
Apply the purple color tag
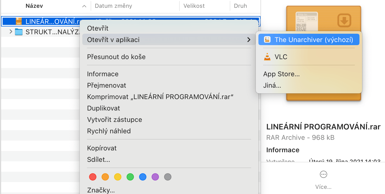click(x=155, y=177)
